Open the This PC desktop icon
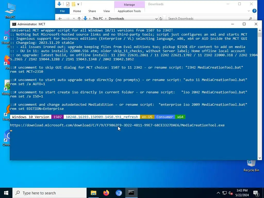264x198 pixels. tap(10, 10)
